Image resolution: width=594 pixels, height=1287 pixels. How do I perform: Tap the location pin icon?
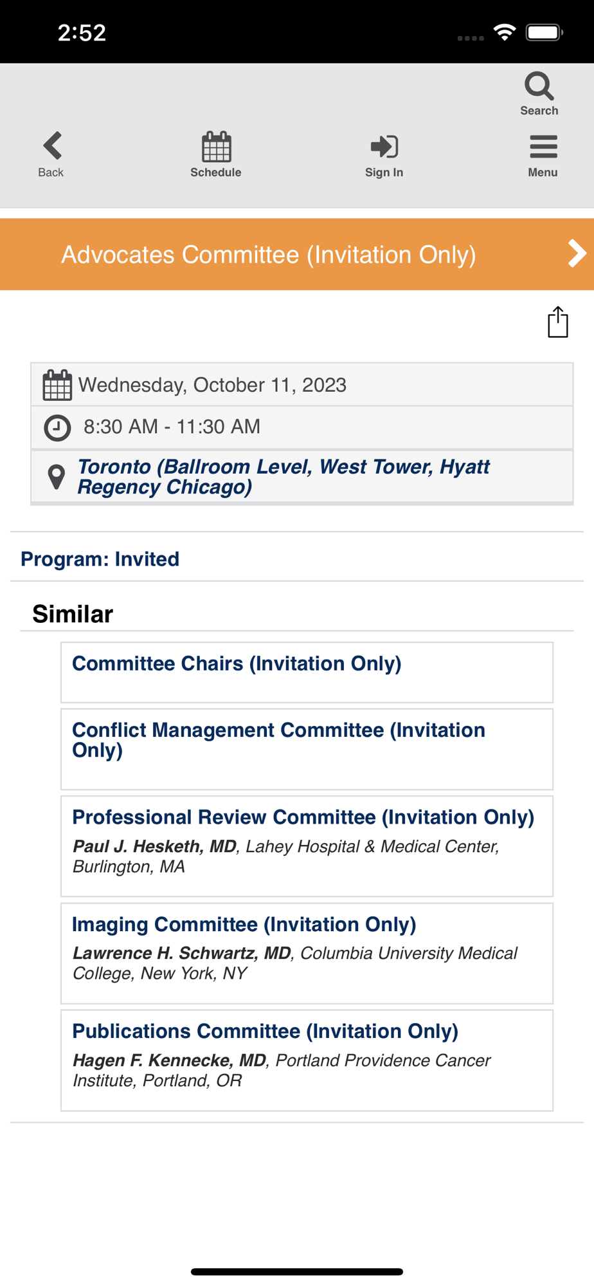click(57, 477)
